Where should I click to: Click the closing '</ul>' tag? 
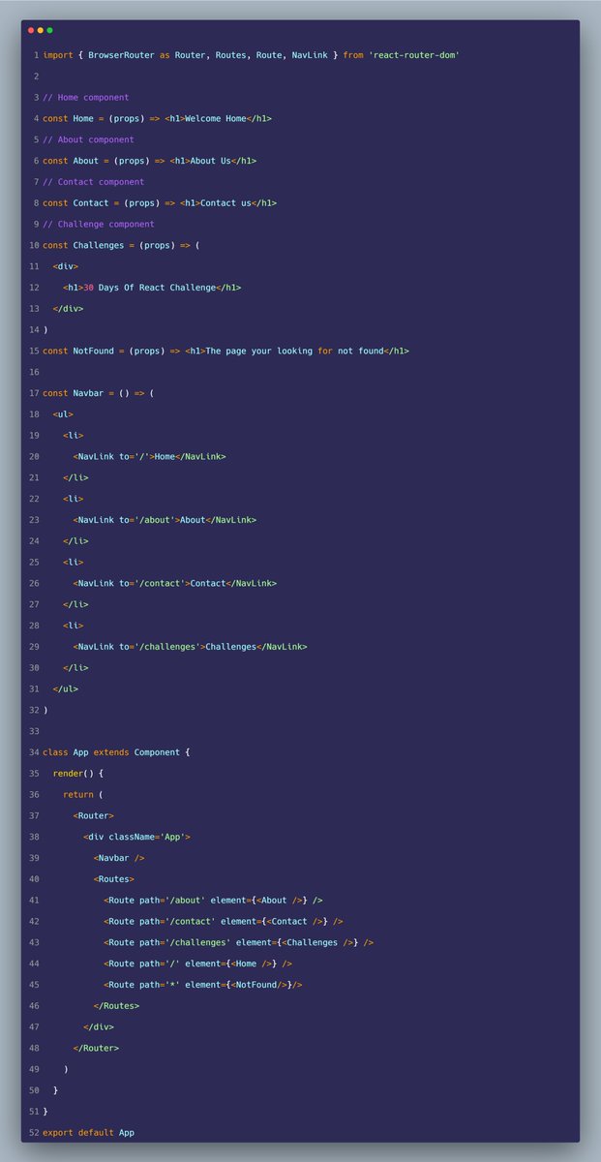65,688
